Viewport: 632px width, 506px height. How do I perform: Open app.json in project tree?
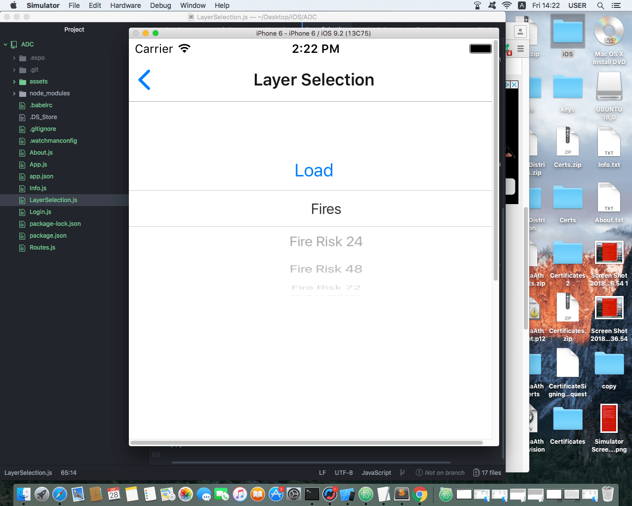pos(41,176)
